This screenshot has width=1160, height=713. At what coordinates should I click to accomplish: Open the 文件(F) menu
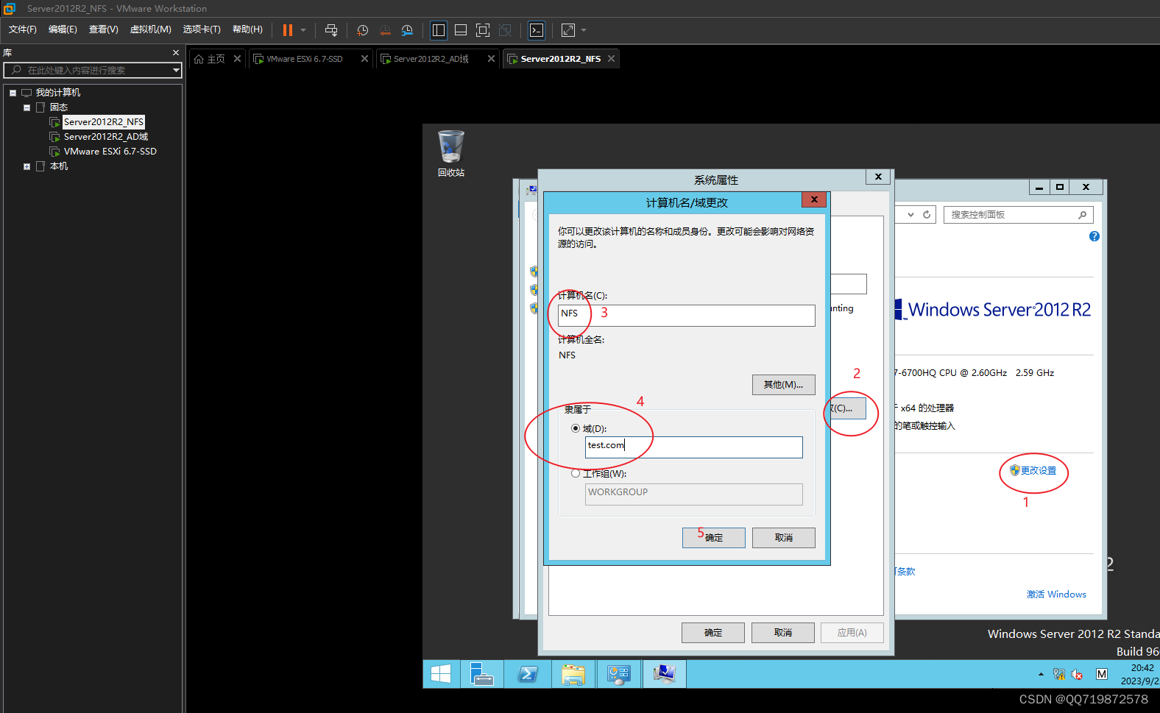(x=23, y=29)
